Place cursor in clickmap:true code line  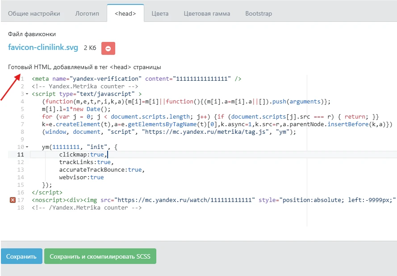click(83, 154)
